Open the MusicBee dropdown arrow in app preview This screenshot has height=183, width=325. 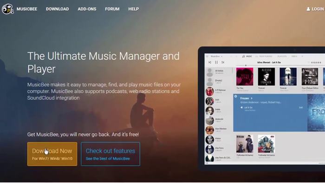pyautogui.click(x=221, y=56)
